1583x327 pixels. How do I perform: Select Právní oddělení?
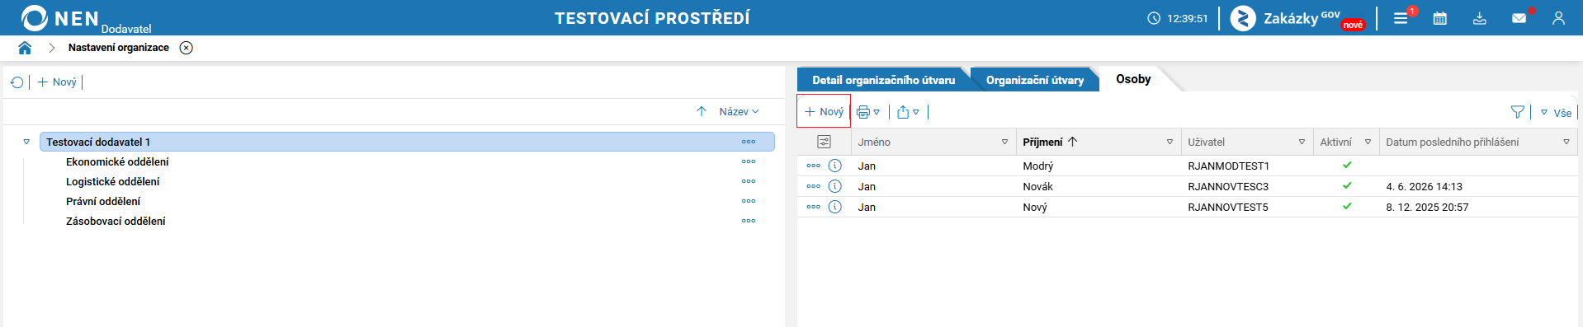tap(103, 201)
